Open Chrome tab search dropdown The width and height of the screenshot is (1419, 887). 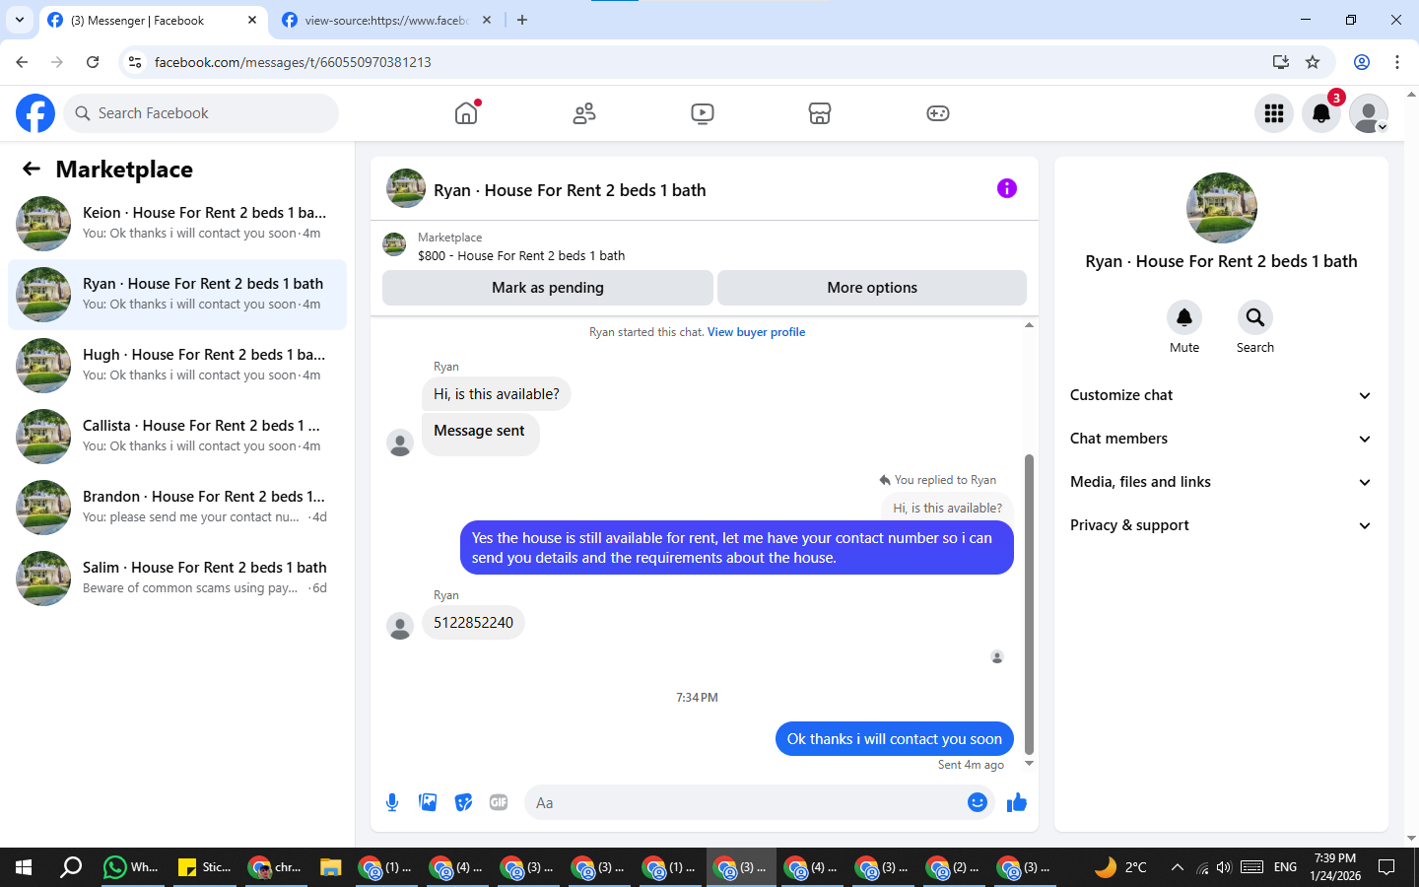19,20
